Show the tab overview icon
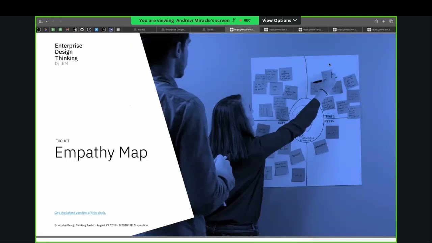This screenshot has width=432, height=243. pyautogui.click(x=391, y=21)
